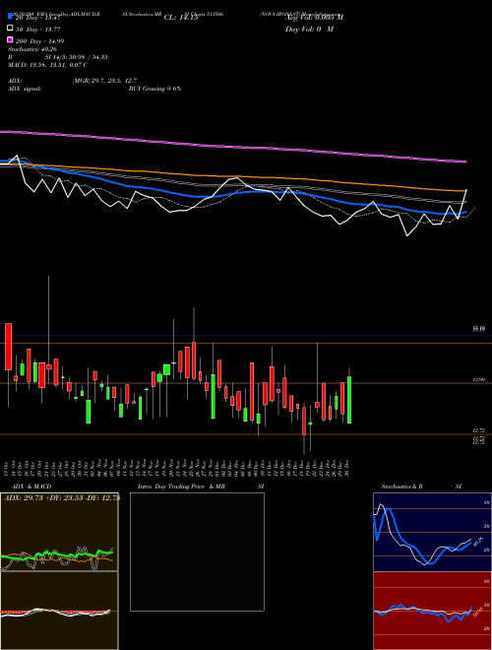Click the 'Intra Day Trading Price & MR' title
Viewport: 492px width, 650px height.
(x=181, y=487)
